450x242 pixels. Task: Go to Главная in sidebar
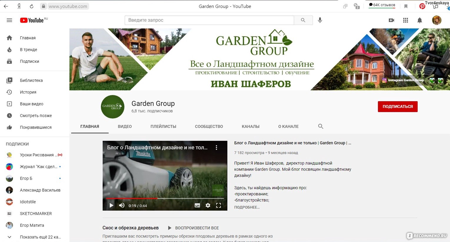[x=35, y=38]
